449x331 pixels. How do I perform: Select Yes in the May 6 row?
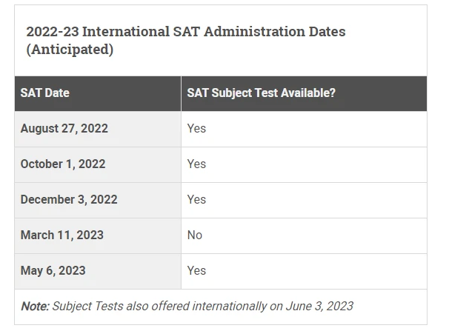click(196, 270)
